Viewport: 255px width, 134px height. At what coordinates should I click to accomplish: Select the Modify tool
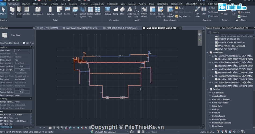pos(3,11)
